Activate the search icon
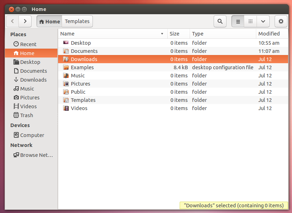Screen dimensions: 292x213 pyautogui.click(x=220, y=21)
